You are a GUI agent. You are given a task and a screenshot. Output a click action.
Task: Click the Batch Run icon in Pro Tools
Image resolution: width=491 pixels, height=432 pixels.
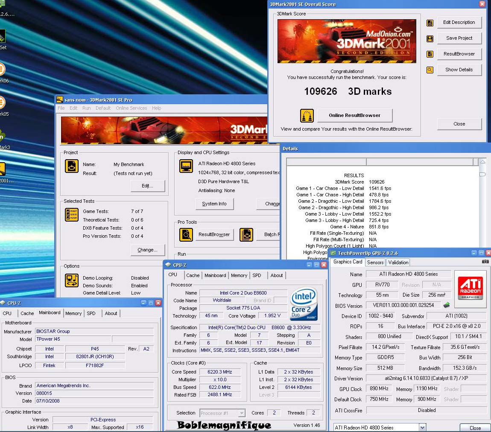(246, 235)
